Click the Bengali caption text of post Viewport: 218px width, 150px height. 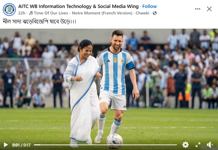pyautogui.click(x=39, y=22)
